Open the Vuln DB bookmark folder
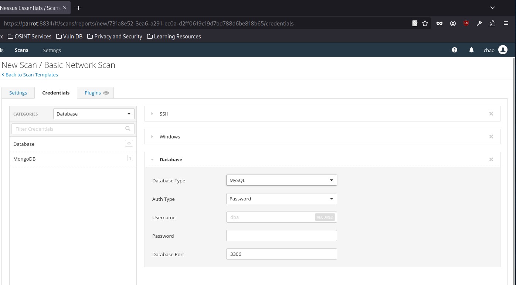 tap(69, 37)
